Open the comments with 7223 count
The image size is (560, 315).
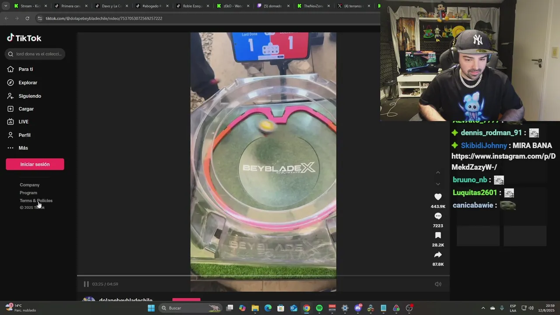(x=438, y=216)
